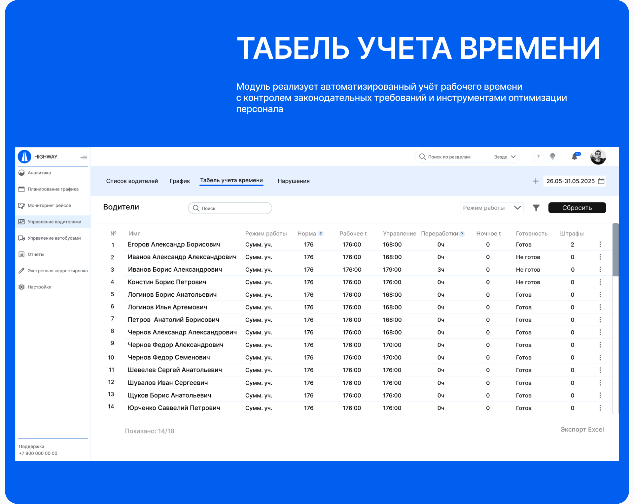The width and height of the screenshot is (634, 504).
Task: Switch to the График tab
Action: click(180, 181)
